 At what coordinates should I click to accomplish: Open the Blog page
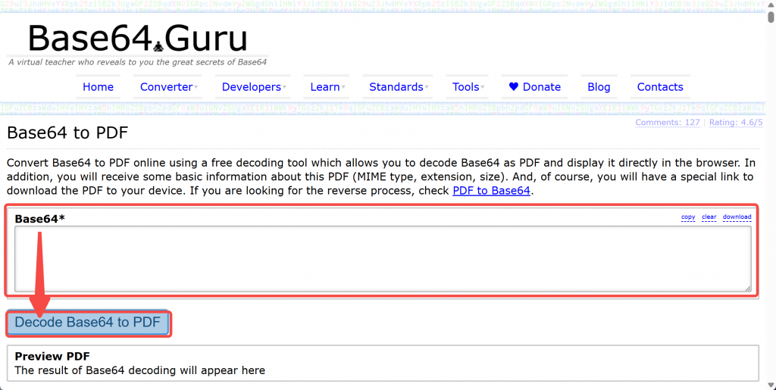point(599,87)
